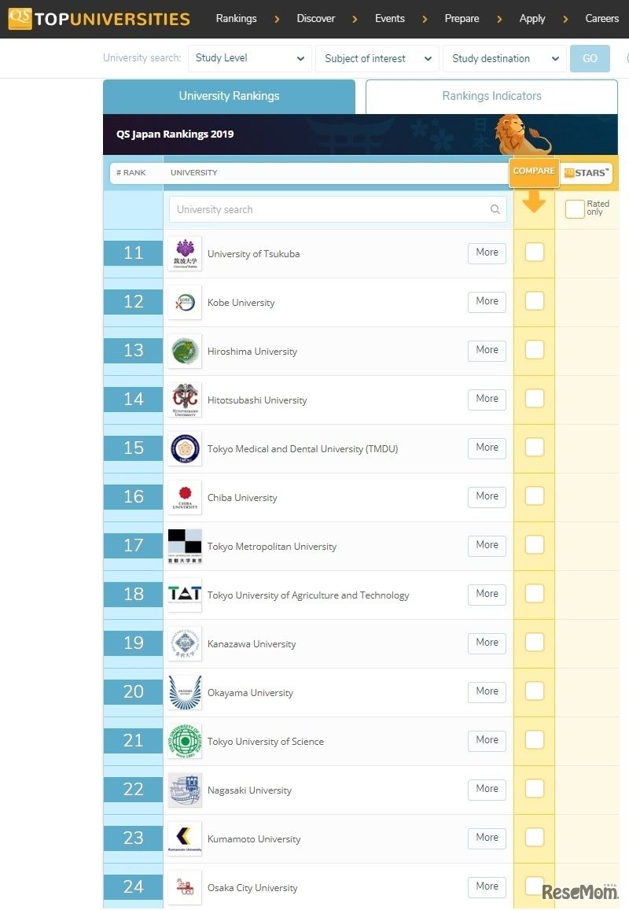Expand the Prepare menu arrow
Viewport: 629px width, 910px height.
(x=499, y=19)
